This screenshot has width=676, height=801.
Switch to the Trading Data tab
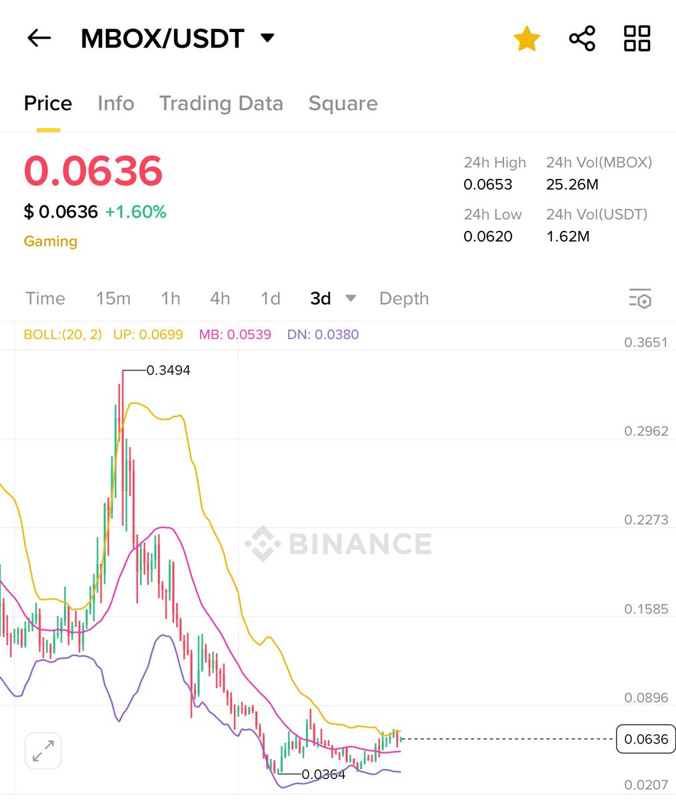point(221,103)
